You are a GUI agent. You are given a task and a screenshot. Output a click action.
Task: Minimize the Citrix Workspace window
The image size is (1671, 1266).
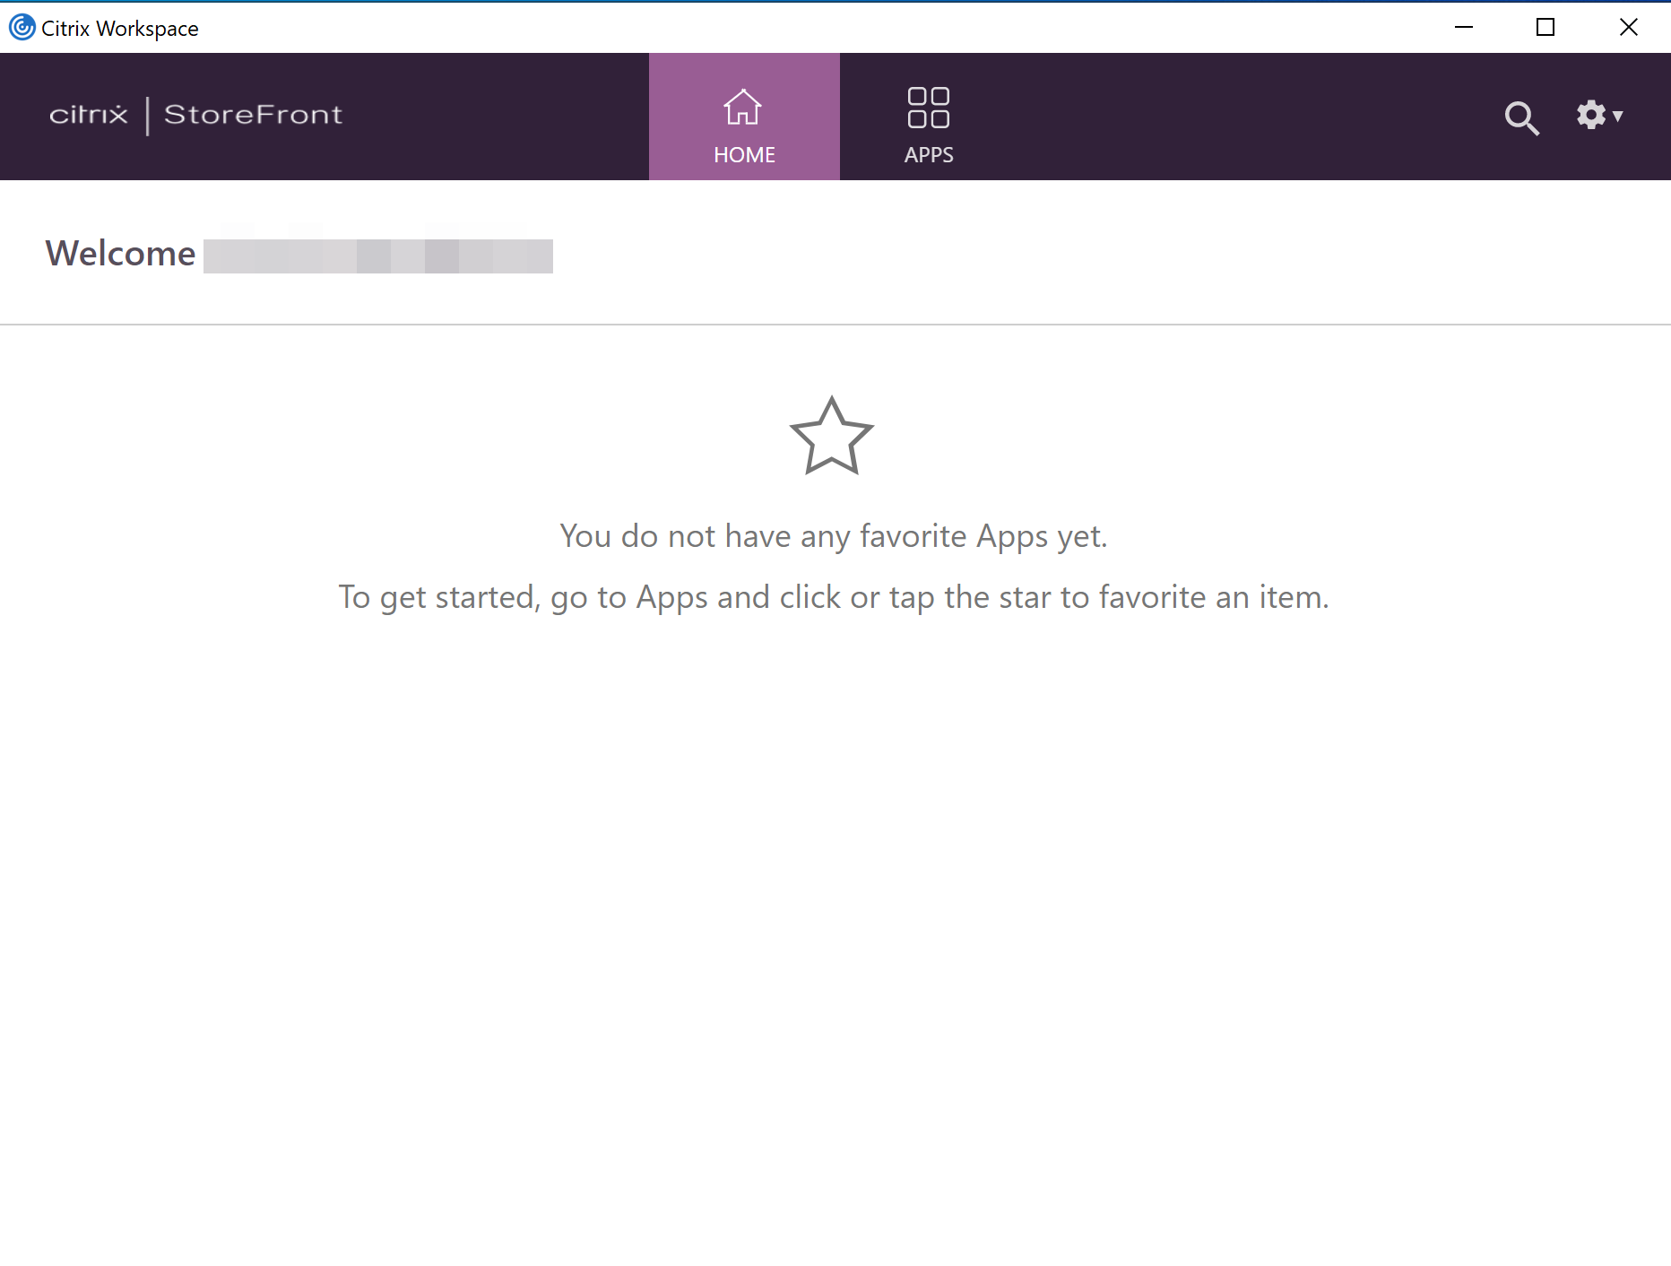tap(1464, 27)
